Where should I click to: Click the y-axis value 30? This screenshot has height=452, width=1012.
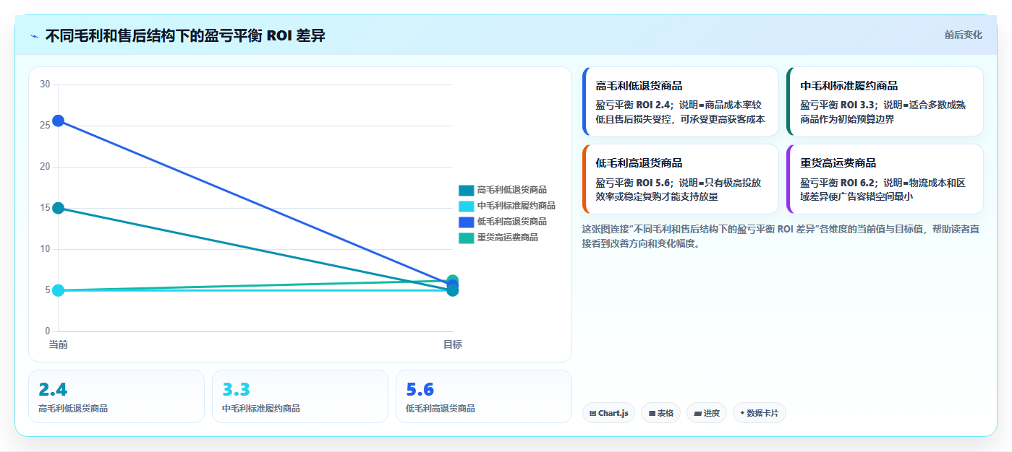point(45,84)
